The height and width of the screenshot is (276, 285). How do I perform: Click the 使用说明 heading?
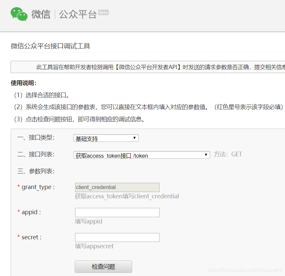(x=24, y=83)
